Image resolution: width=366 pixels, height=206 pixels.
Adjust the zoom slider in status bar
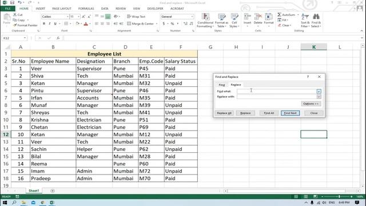coord(339,197)
